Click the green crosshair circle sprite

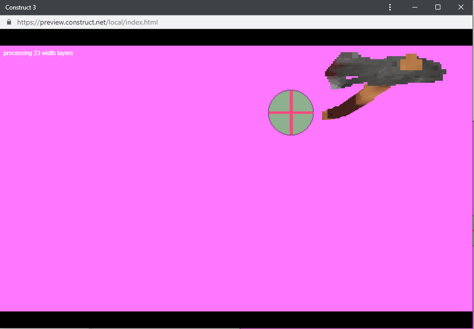[291, 112]
